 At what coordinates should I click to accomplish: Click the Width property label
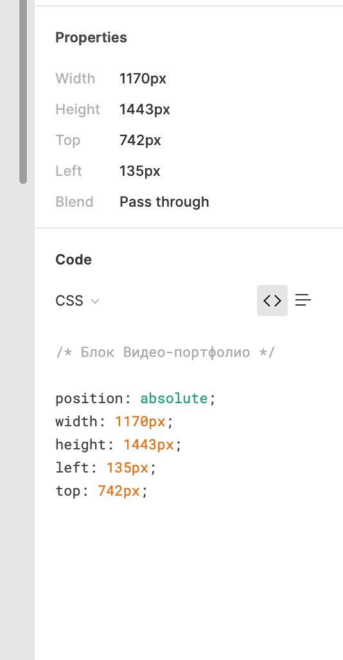(75, 79)
